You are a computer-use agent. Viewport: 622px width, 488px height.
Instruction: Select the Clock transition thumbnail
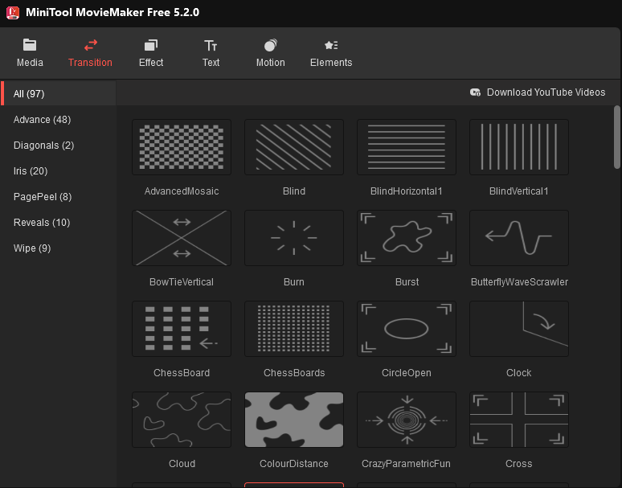point(519,329)
